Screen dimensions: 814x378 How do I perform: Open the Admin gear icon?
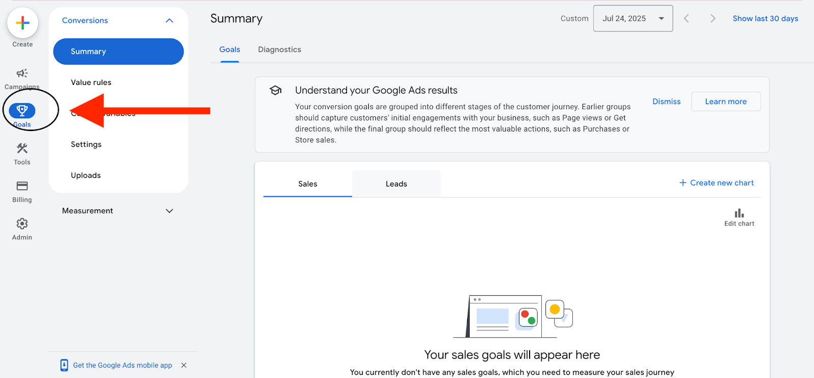22,224
